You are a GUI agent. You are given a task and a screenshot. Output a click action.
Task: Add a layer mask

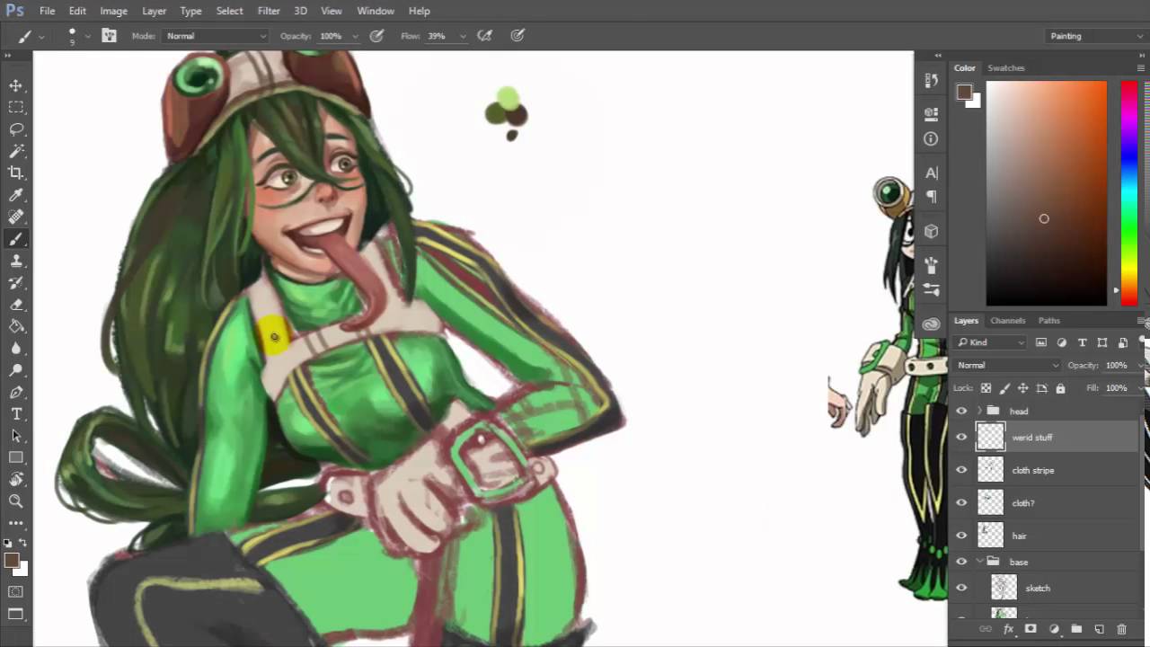point(1031,629)
